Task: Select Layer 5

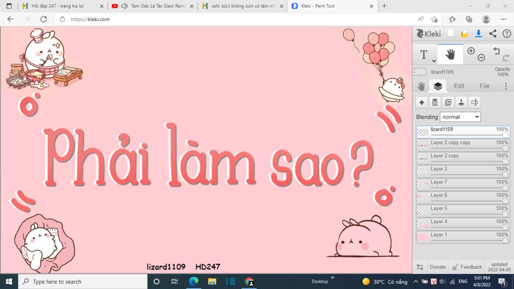Action: 463,211
